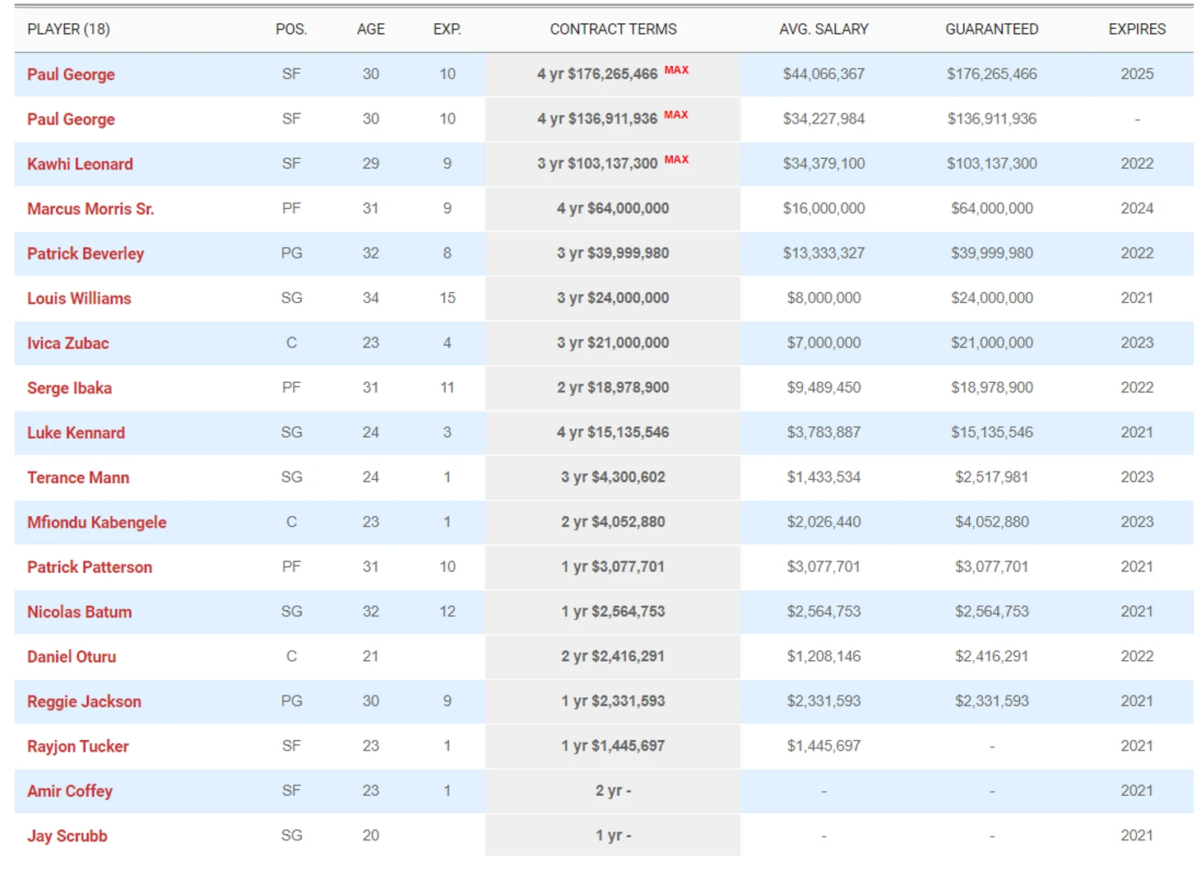Open Serge Ibaka's profile link

[70, 388]
